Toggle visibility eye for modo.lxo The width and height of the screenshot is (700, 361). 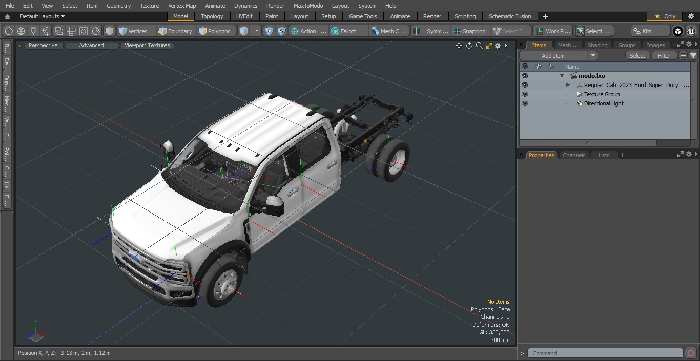coord(525,76)
